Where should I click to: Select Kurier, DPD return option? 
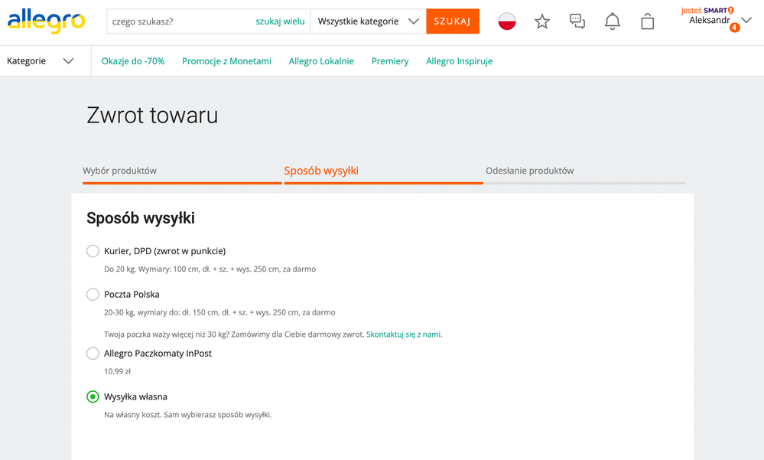[x=93, y=251]
